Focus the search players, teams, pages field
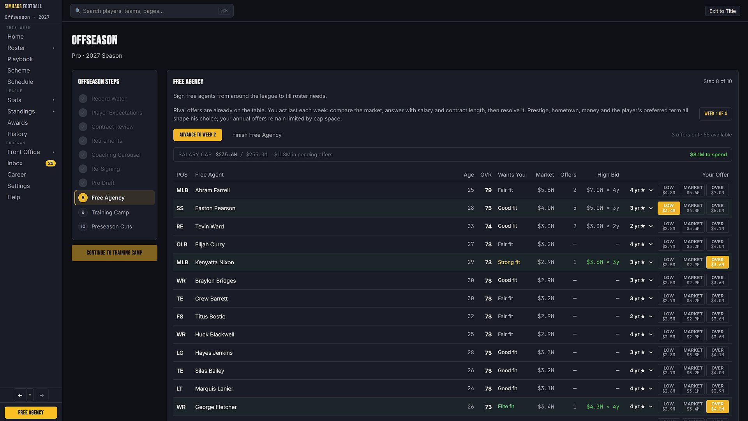This screenshot has width=748, height=421. coord(152,11)
